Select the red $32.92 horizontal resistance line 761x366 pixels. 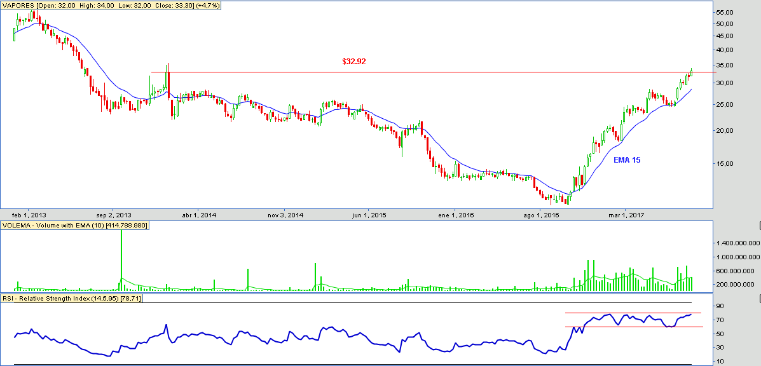[x=433, y=72]
